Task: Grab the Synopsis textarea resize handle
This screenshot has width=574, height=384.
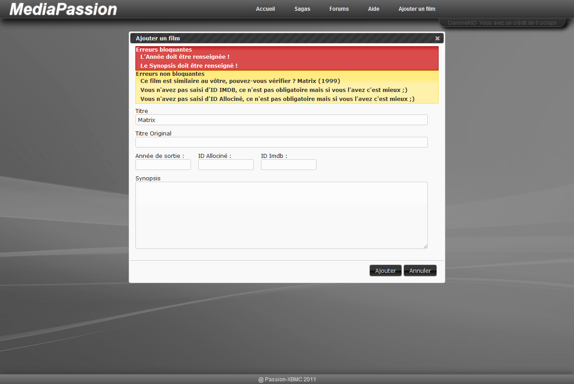Action: [x=425, y=246]
